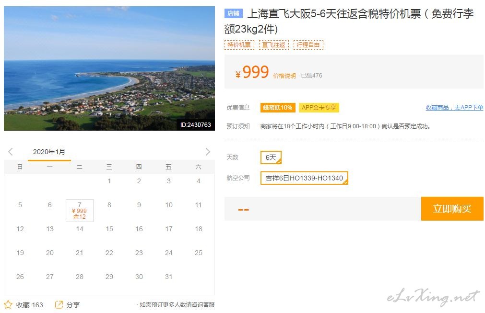Image resolution: width=485 pixels, height=313 pixels.
Task: Select January 25 in calendar
Action: click(x=199, y=253)
